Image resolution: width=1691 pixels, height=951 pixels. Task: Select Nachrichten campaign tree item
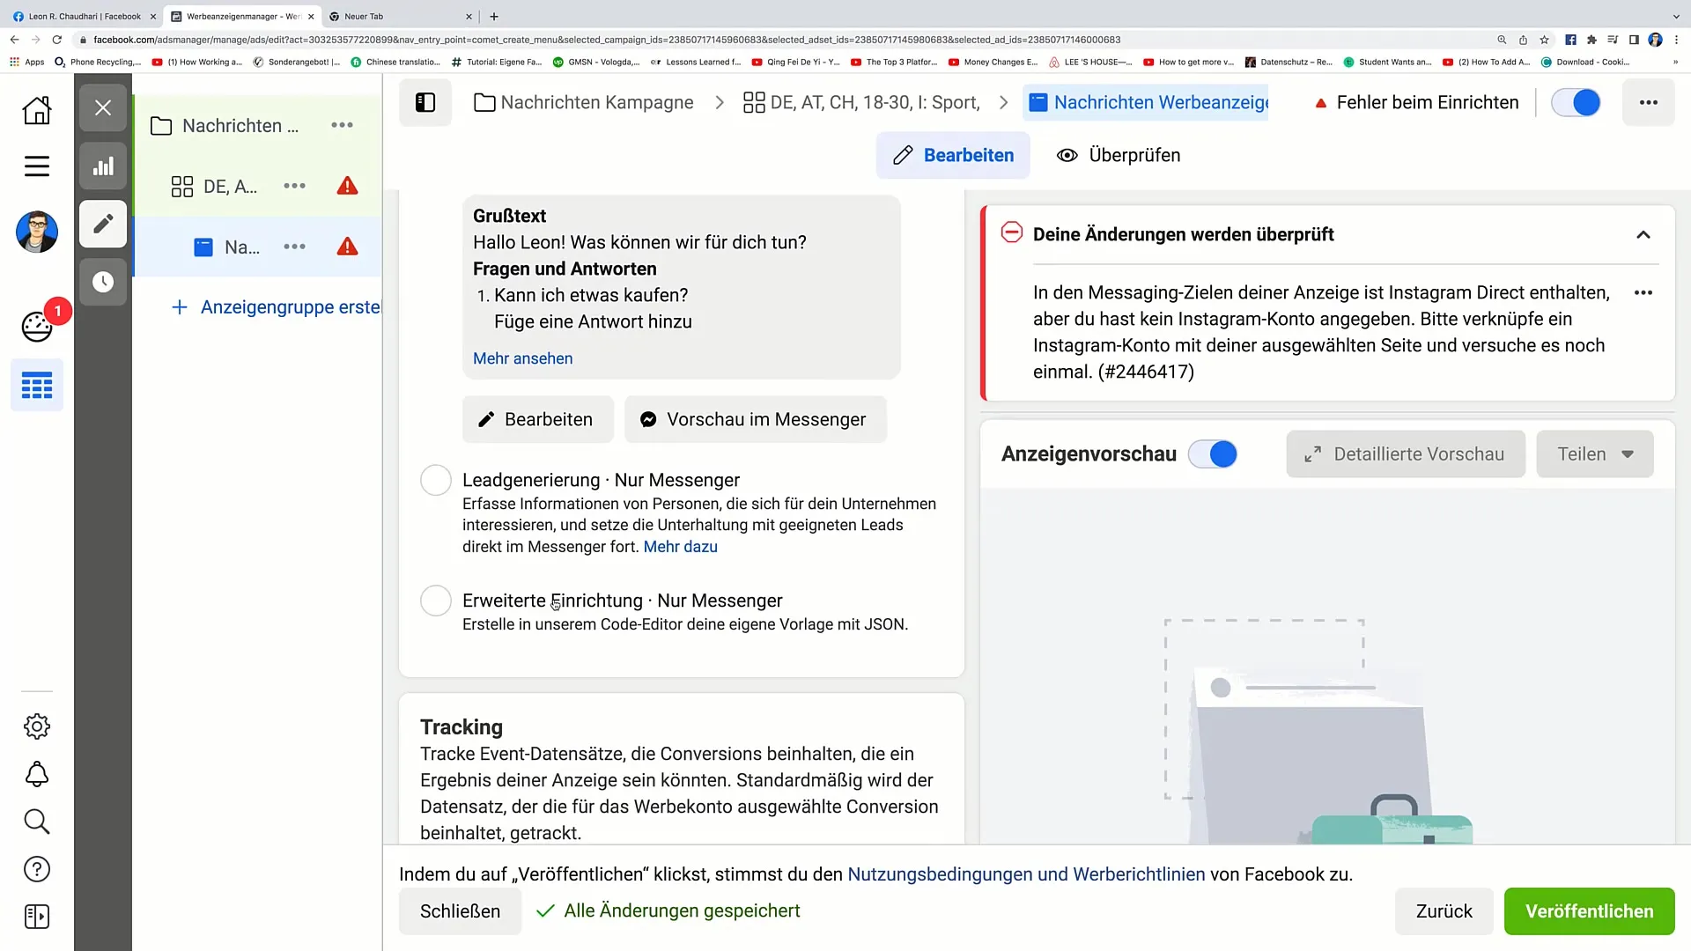(257, 125)
